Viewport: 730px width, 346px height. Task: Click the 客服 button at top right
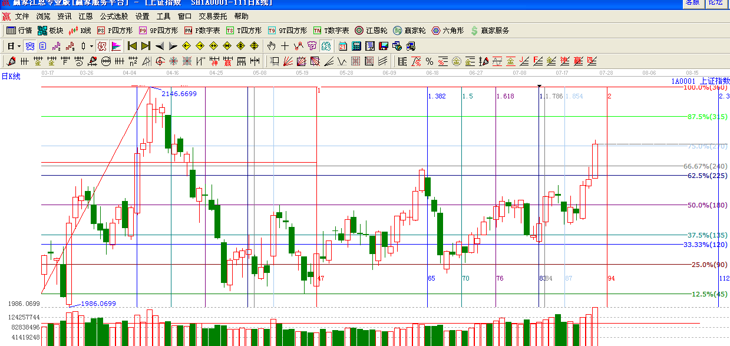(x=692, y=2)
